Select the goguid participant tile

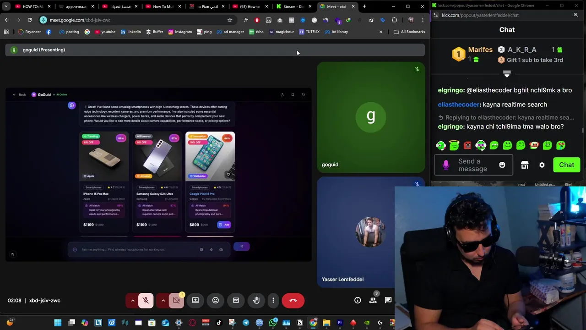click(371, 117)
